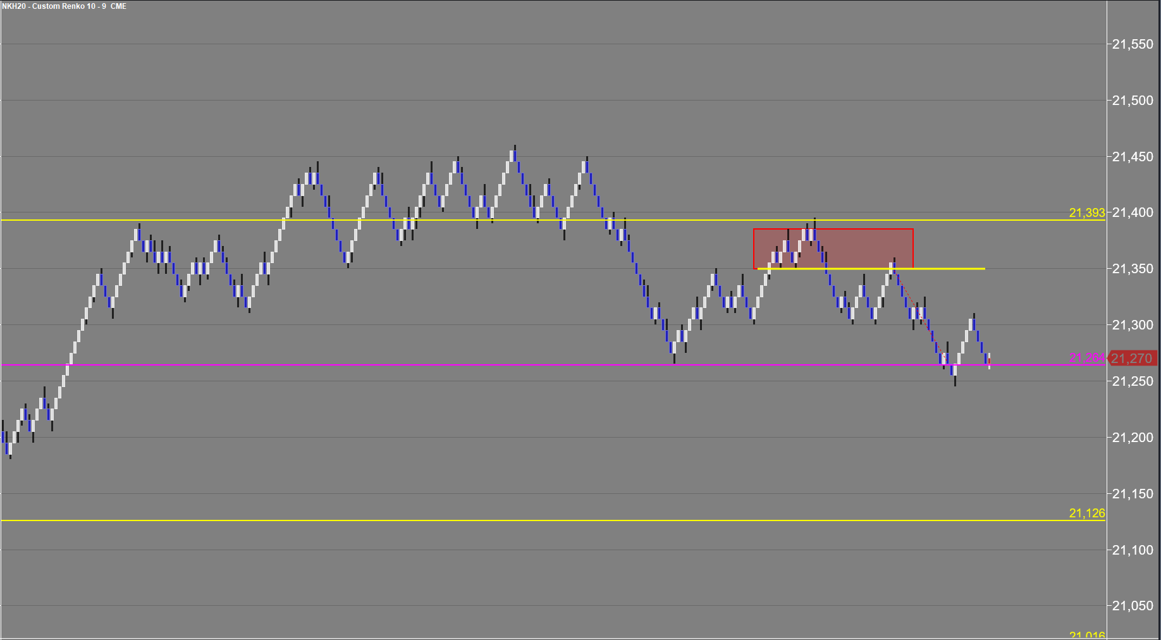Click the magenta 21,264 line label
Viewport: 1161px width, 640px height.
[x=1087, y=358]
